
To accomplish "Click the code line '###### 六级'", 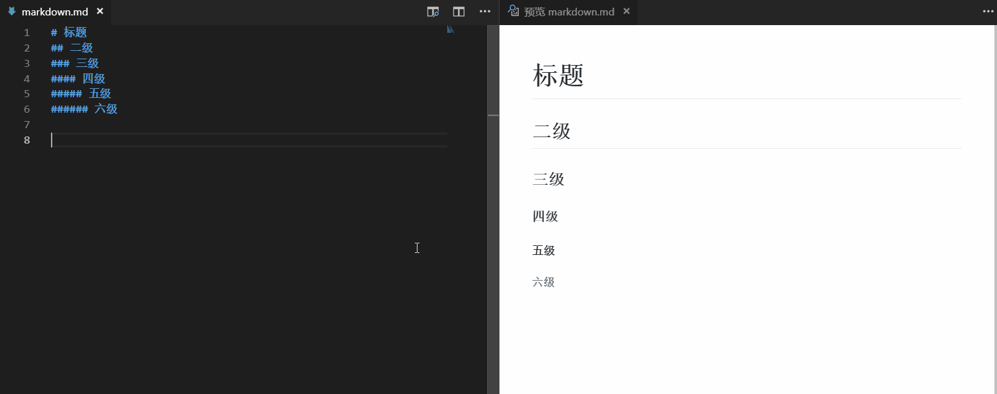I will click(x=85, y=109).
